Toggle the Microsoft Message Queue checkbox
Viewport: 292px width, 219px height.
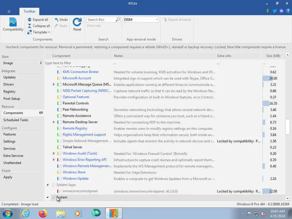[x=59, y=84]
